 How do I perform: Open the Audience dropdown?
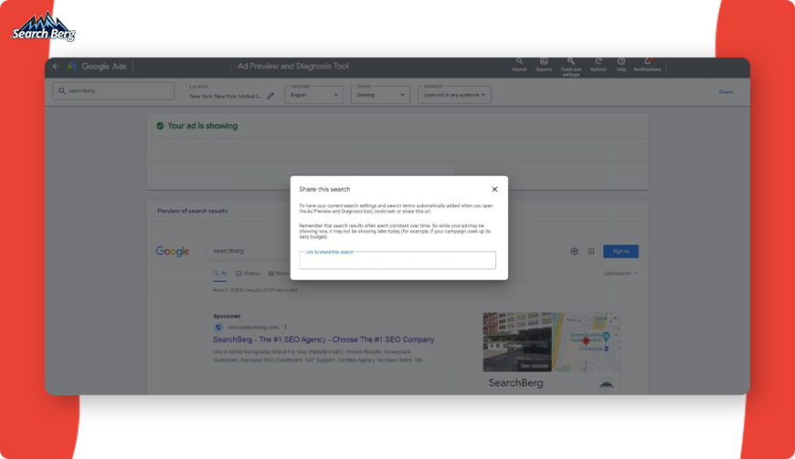[x=454, y=95]
